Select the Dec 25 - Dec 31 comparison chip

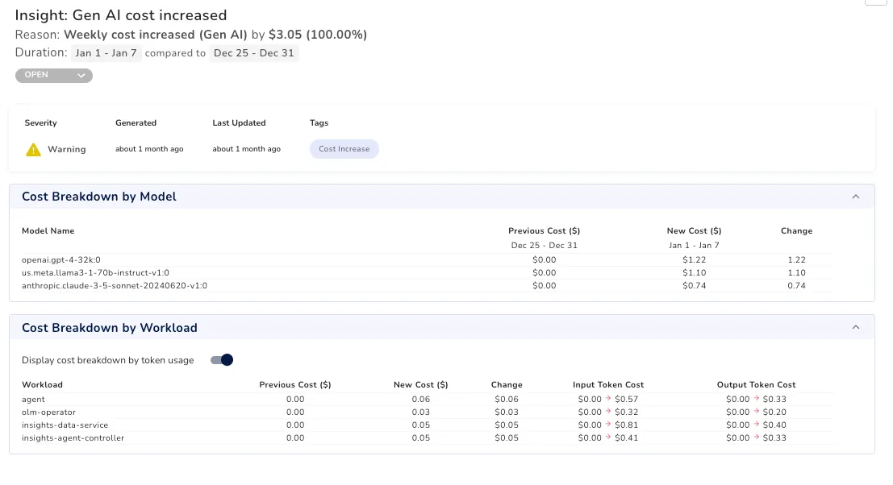pos(254,53)
